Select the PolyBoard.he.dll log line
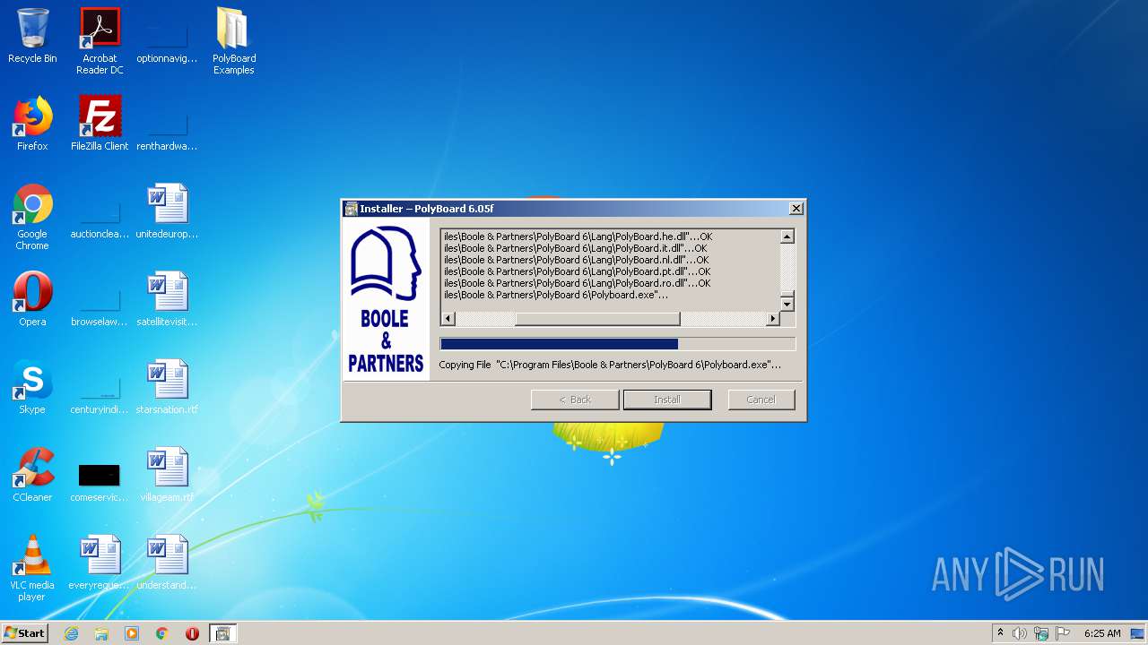This screenshot has width=1148, height=645. pyautogui.click(x=578, y=236)
